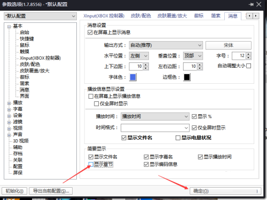Pick the black 边框色 swatch
Viewport: 267px width, 200px height.
tap(187, 77)
